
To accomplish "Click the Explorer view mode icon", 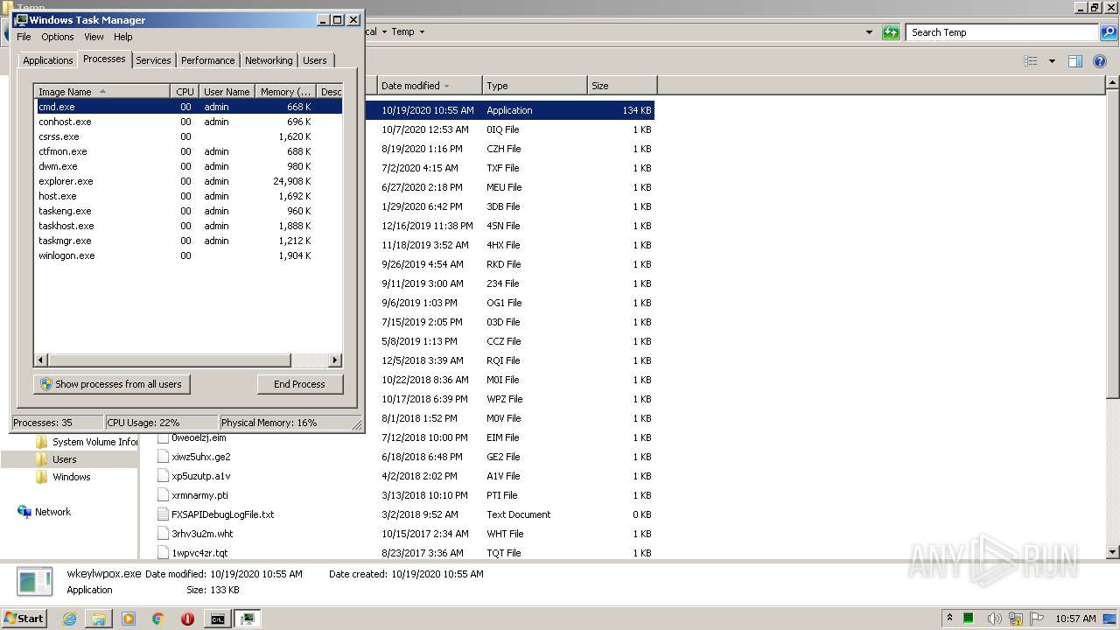I will [x=1031, y=61].
